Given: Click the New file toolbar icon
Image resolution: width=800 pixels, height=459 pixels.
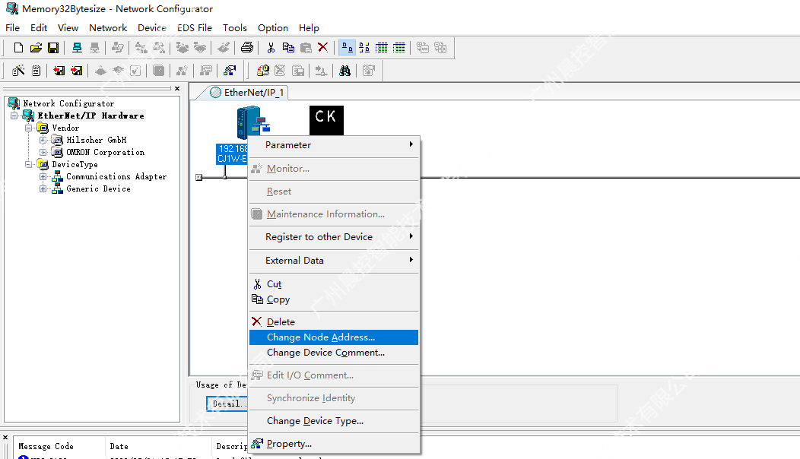Looking at the screenshot, I should (x=18, y=48).
